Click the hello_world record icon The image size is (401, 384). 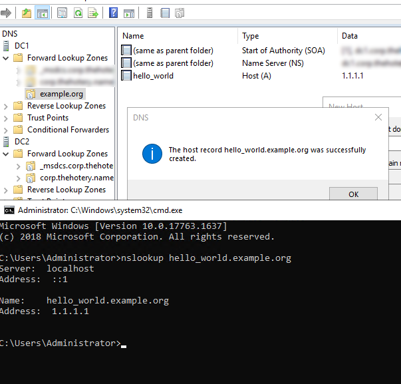tap(126, 75)
